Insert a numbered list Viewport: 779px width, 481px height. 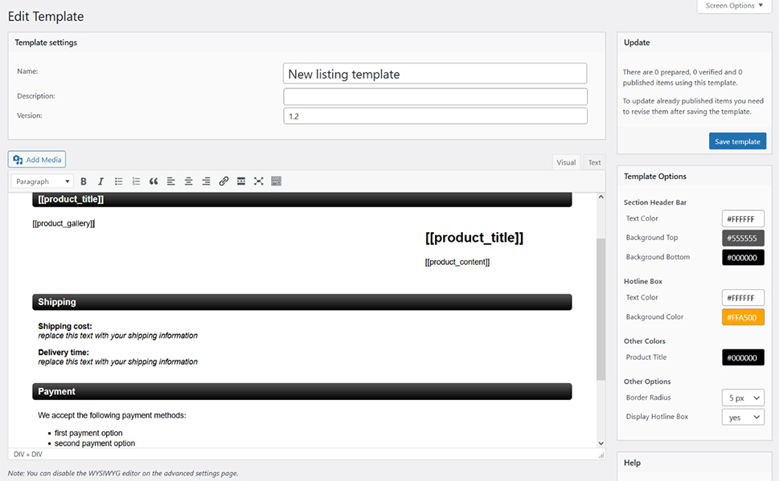point(135,181)
